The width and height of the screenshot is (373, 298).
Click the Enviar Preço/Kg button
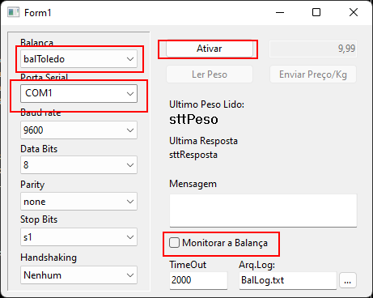pyautogui.click(x=313, y=74)
